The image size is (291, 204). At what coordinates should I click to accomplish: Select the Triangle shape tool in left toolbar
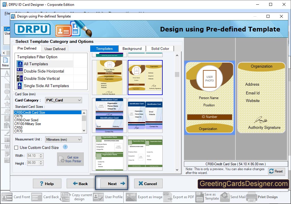(7, 98)
